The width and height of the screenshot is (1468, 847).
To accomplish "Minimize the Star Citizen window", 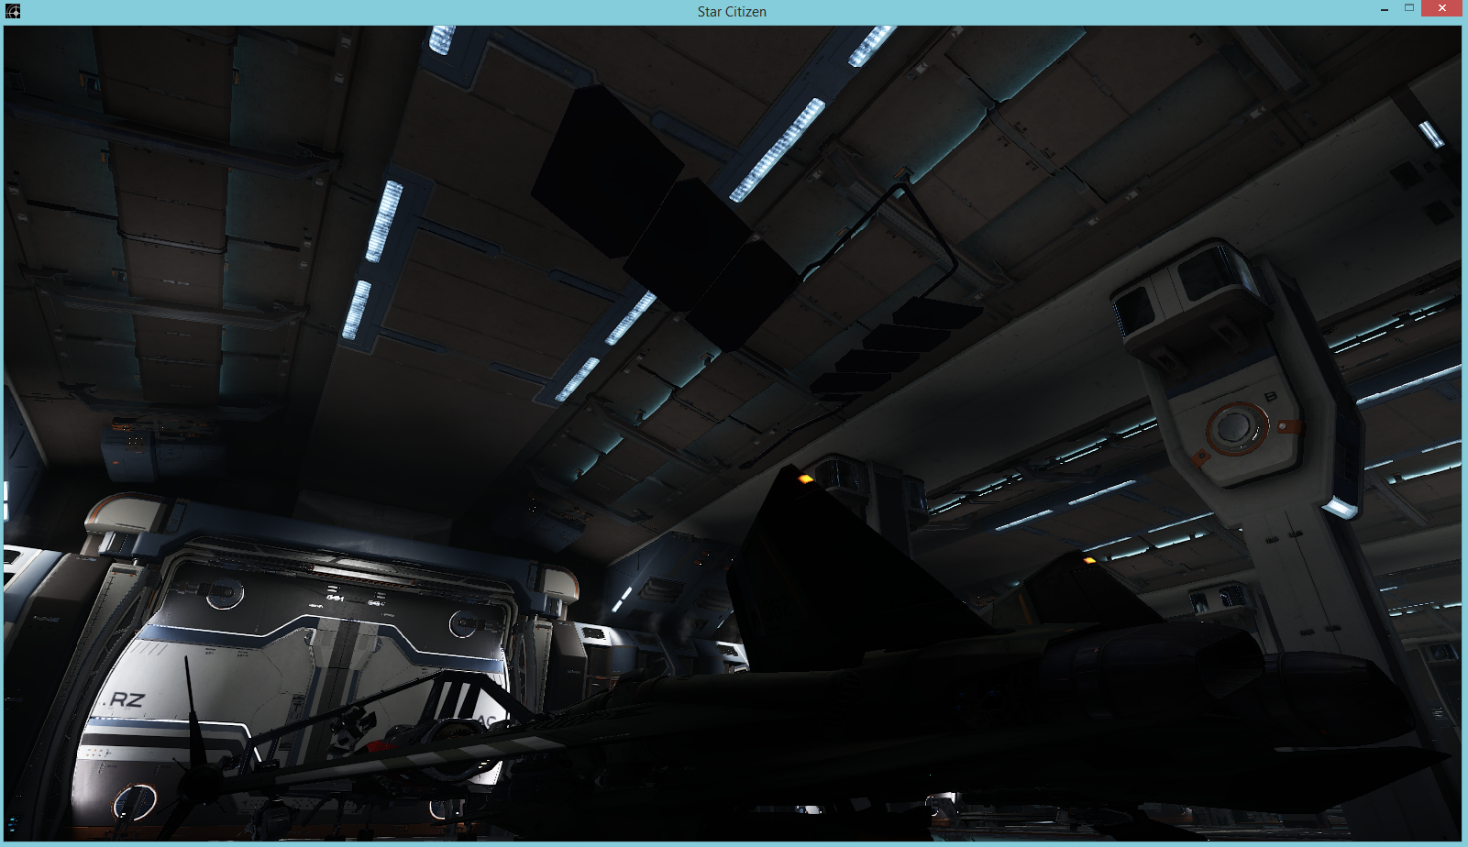I will (1384, 9).
